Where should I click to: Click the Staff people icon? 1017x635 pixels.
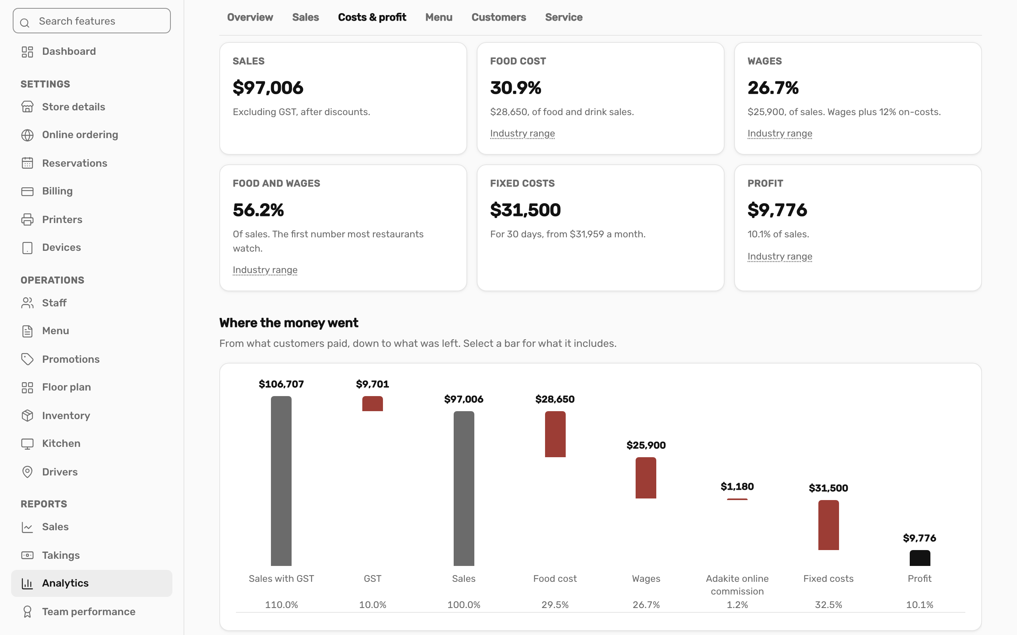coord(27,303)
